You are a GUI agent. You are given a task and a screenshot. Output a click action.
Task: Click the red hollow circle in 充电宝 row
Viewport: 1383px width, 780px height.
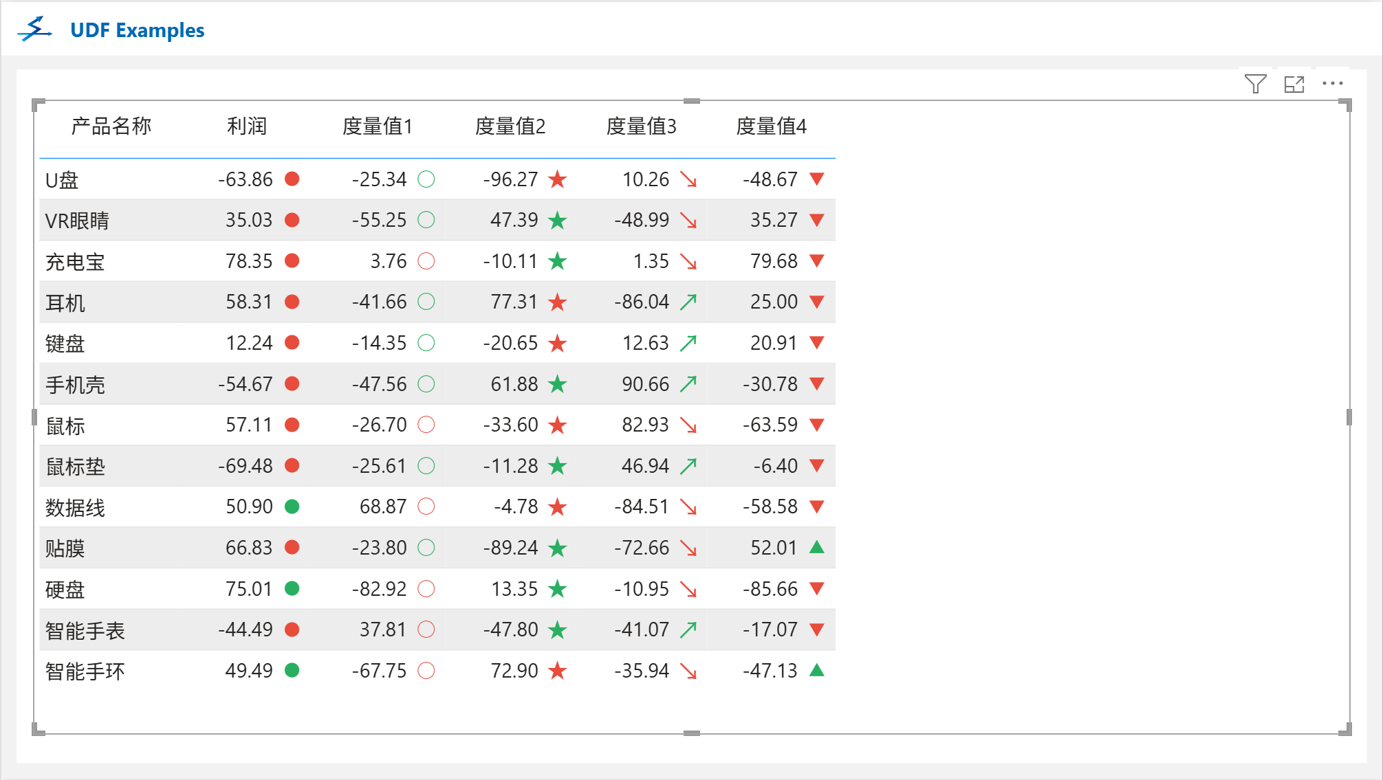coord(426,261)
